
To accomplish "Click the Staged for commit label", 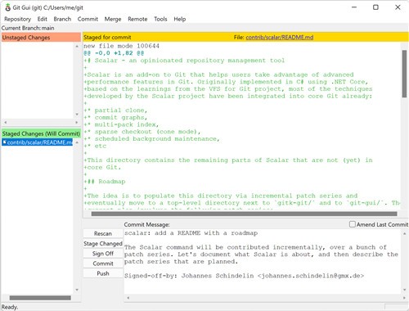I will pyautogui.click(x=107, y=38).
